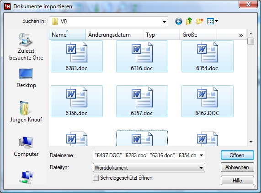261x193 pixels.
Task: Click the file list scrollbar thumb
Action: click(x=251, y=41)
